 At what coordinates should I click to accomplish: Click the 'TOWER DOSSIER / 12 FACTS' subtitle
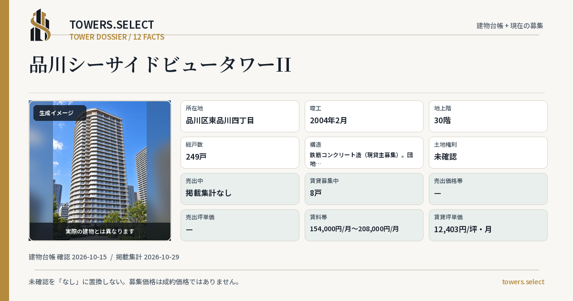pyautogui.click(x=117, y=37)
